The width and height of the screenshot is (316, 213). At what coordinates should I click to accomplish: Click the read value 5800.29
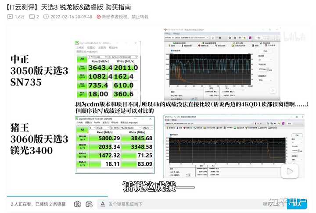click(109, 138)
